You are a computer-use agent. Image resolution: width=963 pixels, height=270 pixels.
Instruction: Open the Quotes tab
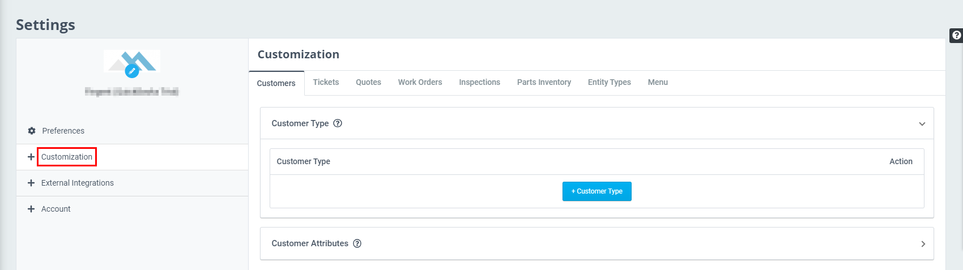tap(368, 82)
